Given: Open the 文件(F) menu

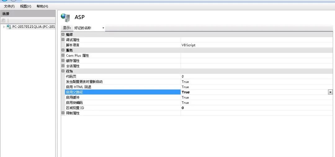Looking at the screenshot, I should (x=9, y=6).
